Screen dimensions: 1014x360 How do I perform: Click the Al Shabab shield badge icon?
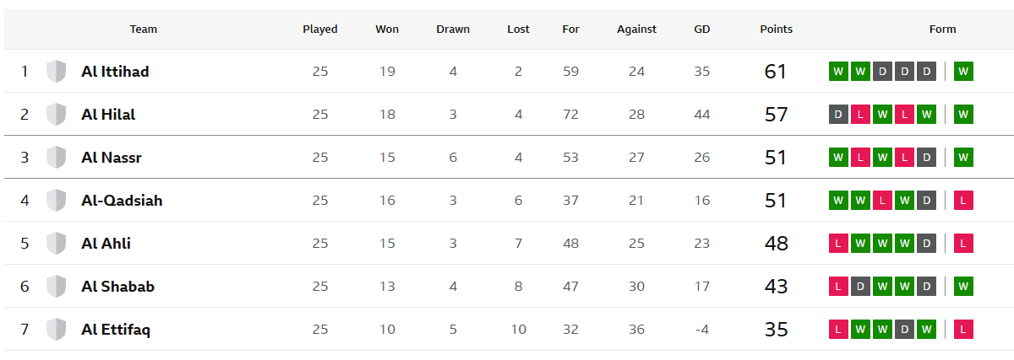[57, 287]
